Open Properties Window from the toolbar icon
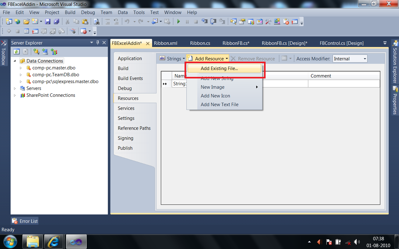Viewport: 399px width, 249px height. point(242,21)
